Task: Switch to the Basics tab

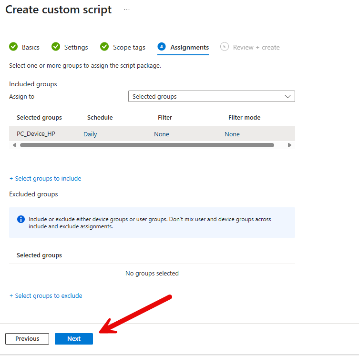Action: point(31,47)
